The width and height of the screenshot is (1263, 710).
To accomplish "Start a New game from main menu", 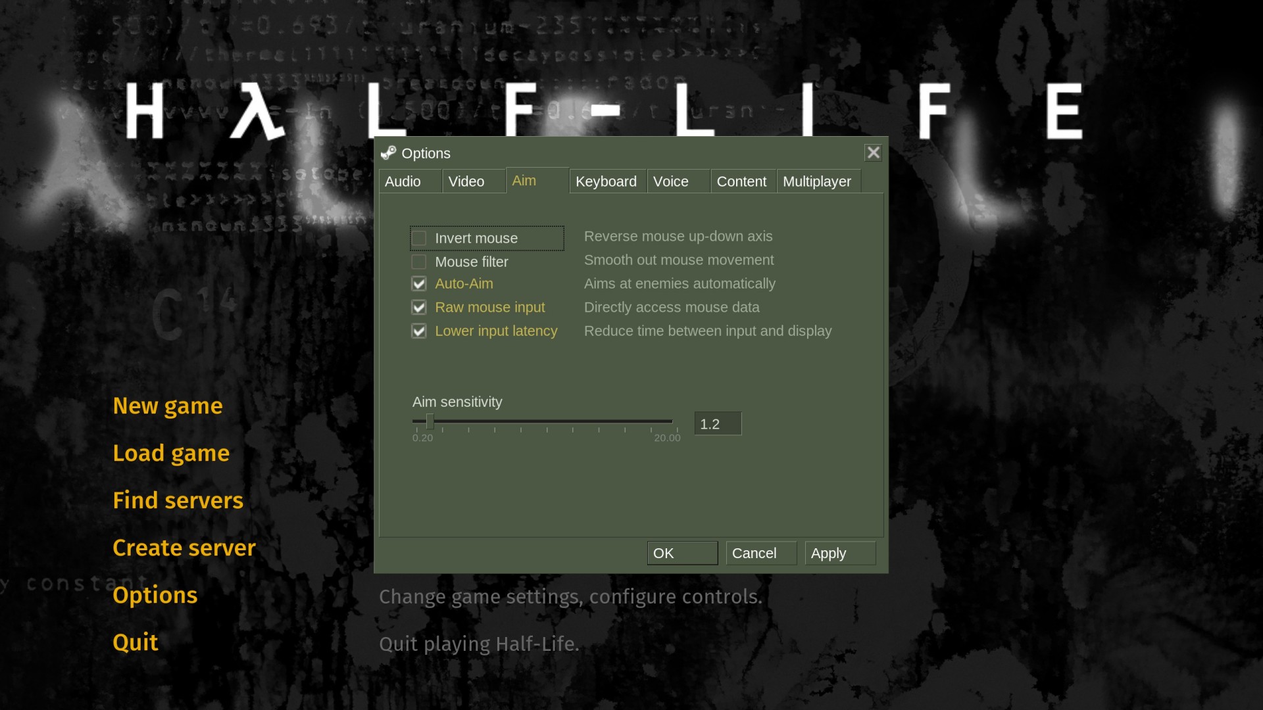I will (x=168, y=406).
